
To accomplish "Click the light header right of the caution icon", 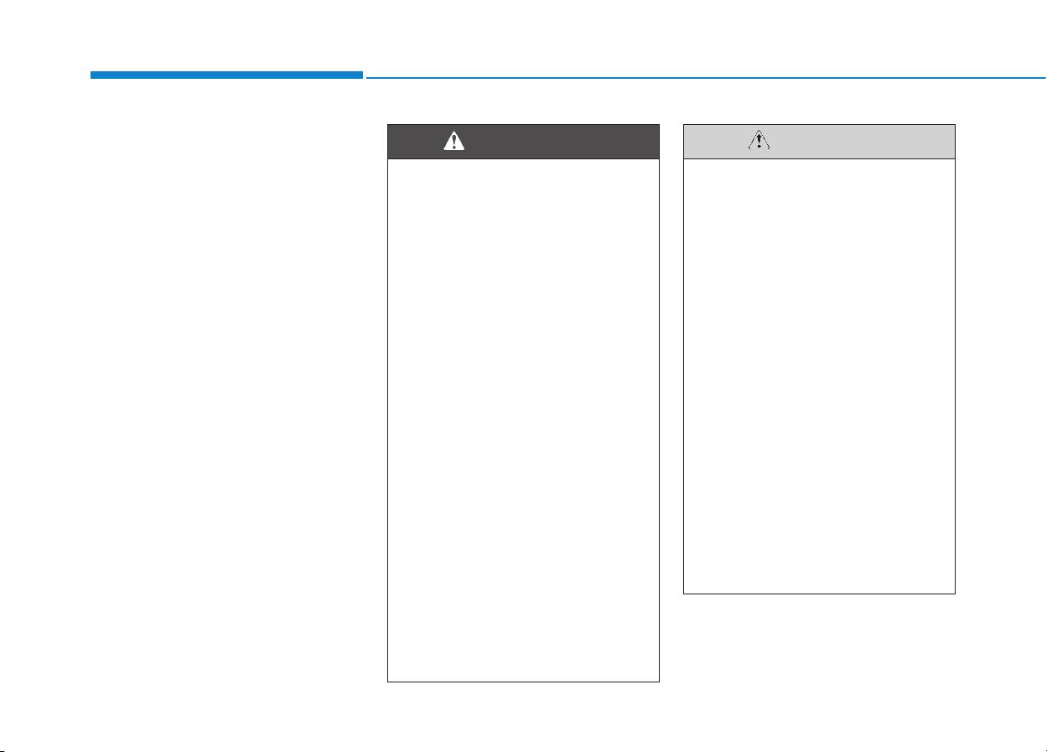I will (x=863, y=142).
